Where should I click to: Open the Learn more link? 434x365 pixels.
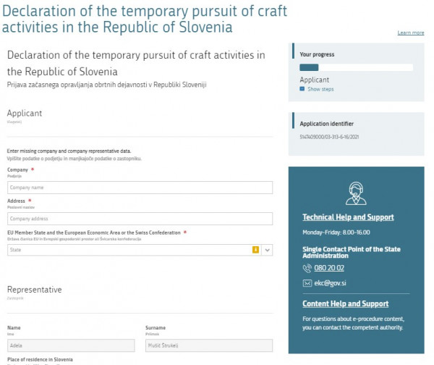[411, 33]
